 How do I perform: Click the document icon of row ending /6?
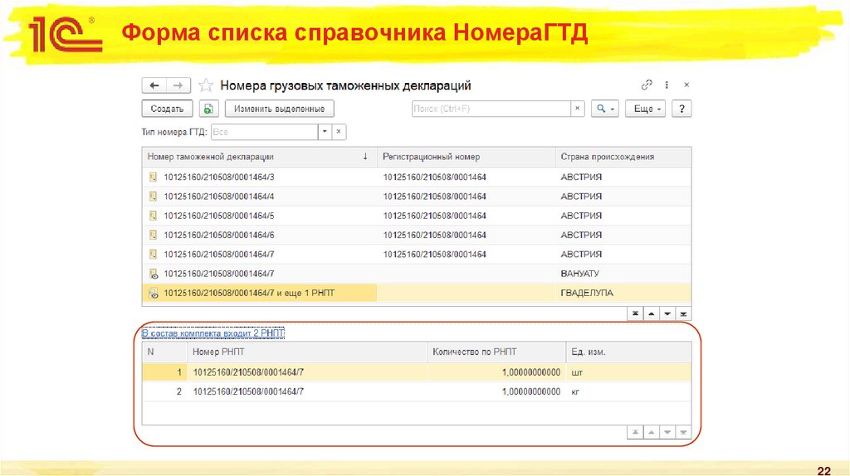(153, 235)
